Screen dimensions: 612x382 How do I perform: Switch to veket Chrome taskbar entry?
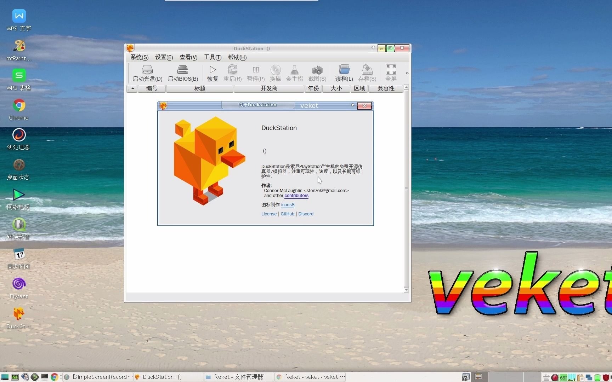[x=310, y=377]
